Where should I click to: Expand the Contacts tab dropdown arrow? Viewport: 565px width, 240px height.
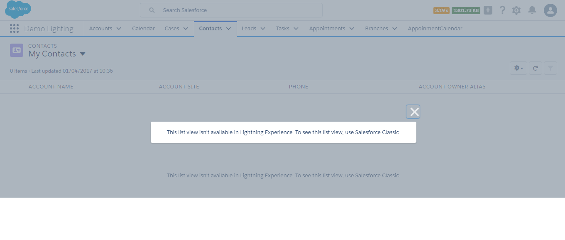pos(228,29)
